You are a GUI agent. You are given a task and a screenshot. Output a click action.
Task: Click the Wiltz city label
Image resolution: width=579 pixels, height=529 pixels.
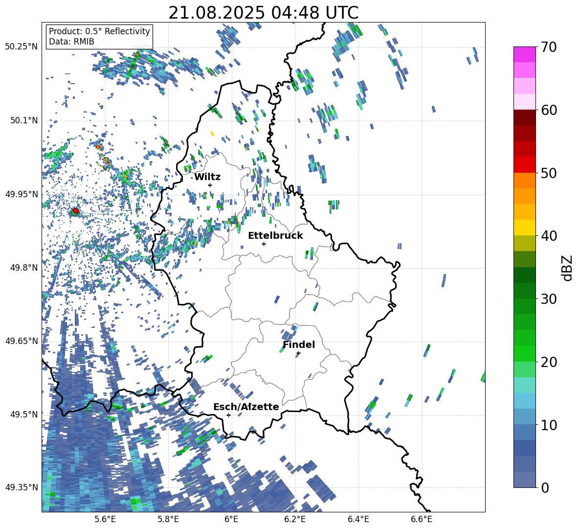pyautogui.click(x=207, y=177)
